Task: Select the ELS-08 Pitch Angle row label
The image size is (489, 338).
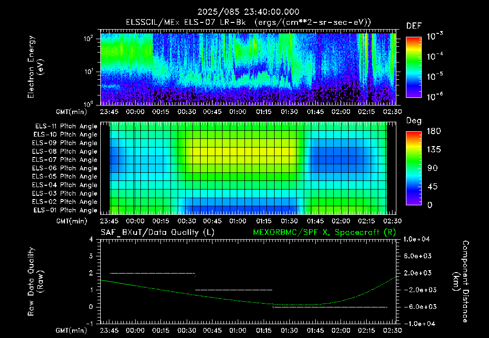Action: coord(65,151)
